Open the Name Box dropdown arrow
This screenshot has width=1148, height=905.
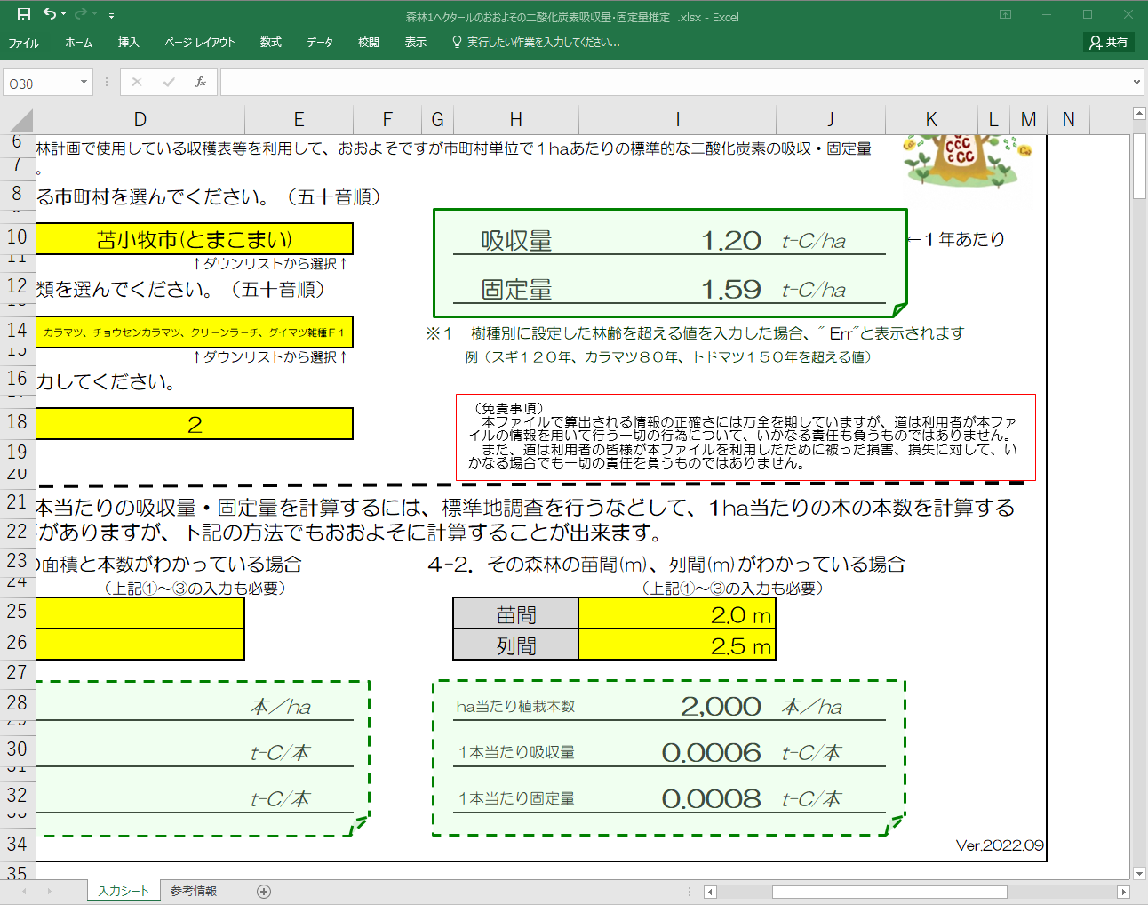click(84, 82)
